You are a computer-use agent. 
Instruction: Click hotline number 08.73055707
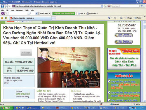[127, 25]
